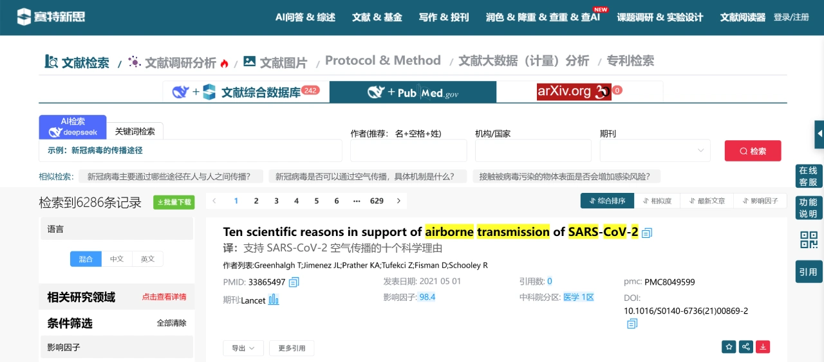Select the 英文 language filter

[147, 259]
